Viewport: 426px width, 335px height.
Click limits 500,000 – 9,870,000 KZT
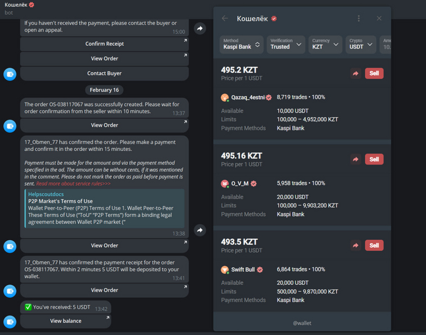(x=307, y=292)
